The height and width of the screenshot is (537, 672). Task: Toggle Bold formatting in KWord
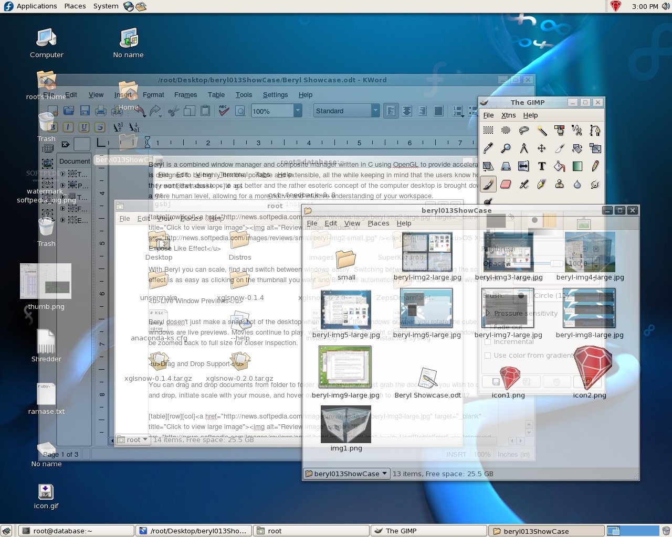pos(52,127)
